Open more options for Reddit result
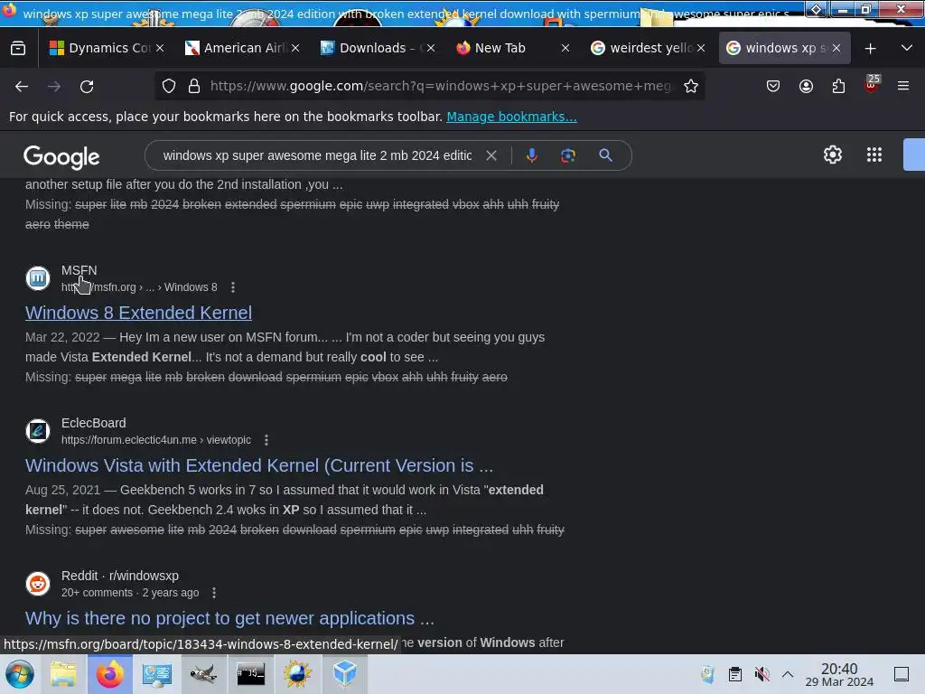 [x=214, y=593]
